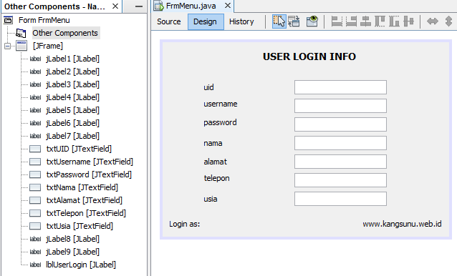Click the telepon text field in form
This screenshot has width=457, height=276.
pyautogui.click(x=340, y=180)
